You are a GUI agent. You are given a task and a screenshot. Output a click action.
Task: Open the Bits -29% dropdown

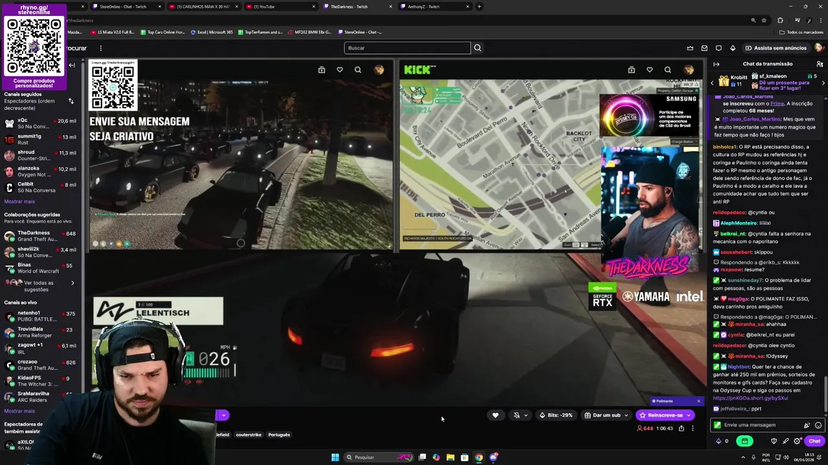[556, 415]
